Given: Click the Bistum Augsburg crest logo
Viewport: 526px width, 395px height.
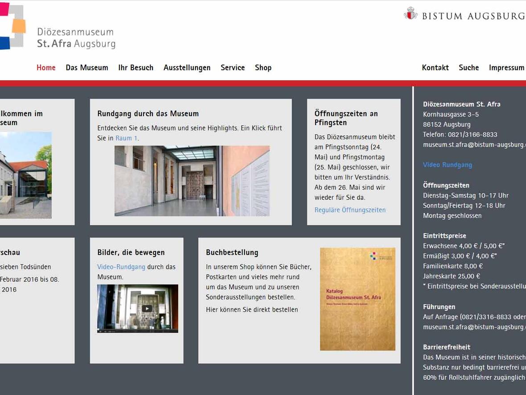Looking at the screenshot, I should 411,13.
